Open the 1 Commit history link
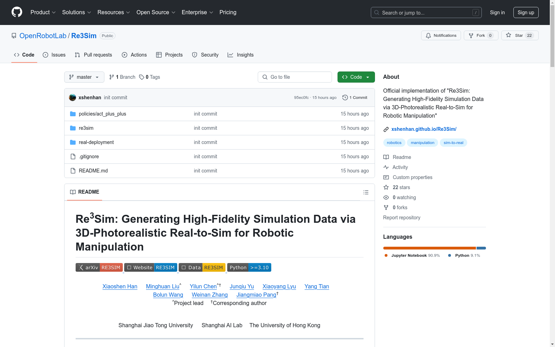Image resolution: width=555 pixels, height=347 pixels. 355,98
